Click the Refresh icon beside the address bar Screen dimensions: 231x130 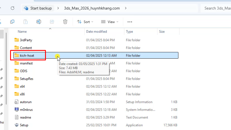[12, 8]
